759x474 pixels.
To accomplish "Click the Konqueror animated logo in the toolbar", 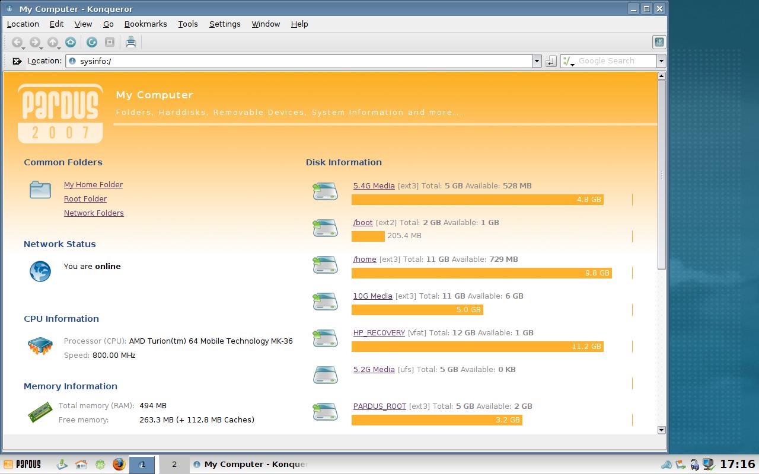I will (659, 42).
